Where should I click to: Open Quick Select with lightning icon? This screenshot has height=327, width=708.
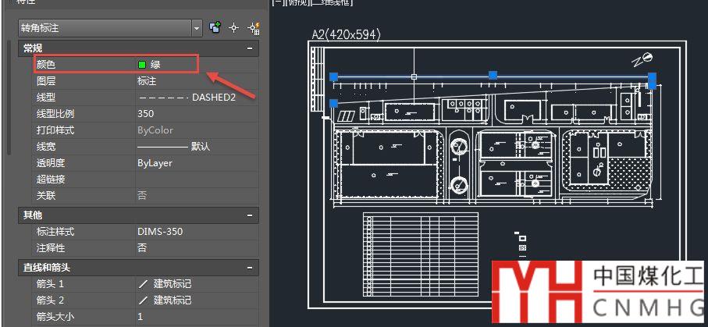tap(252, 28)
